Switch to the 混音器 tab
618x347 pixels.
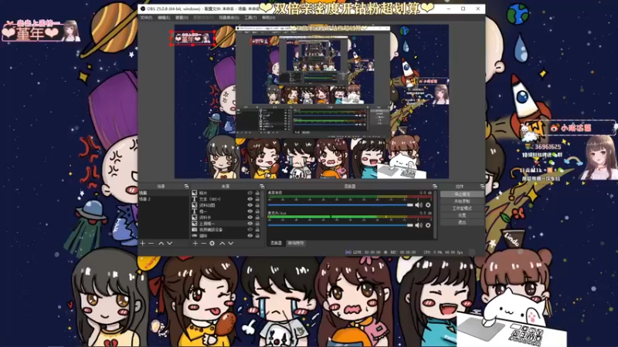pos(276,243)
